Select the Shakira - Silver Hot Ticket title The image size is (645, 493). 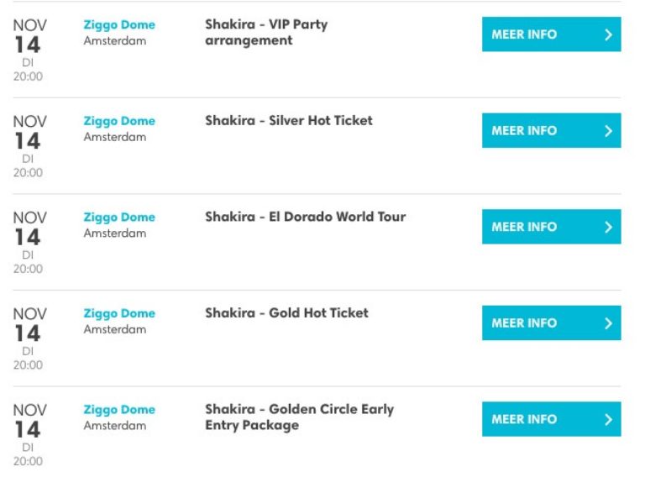pos(289,120)
